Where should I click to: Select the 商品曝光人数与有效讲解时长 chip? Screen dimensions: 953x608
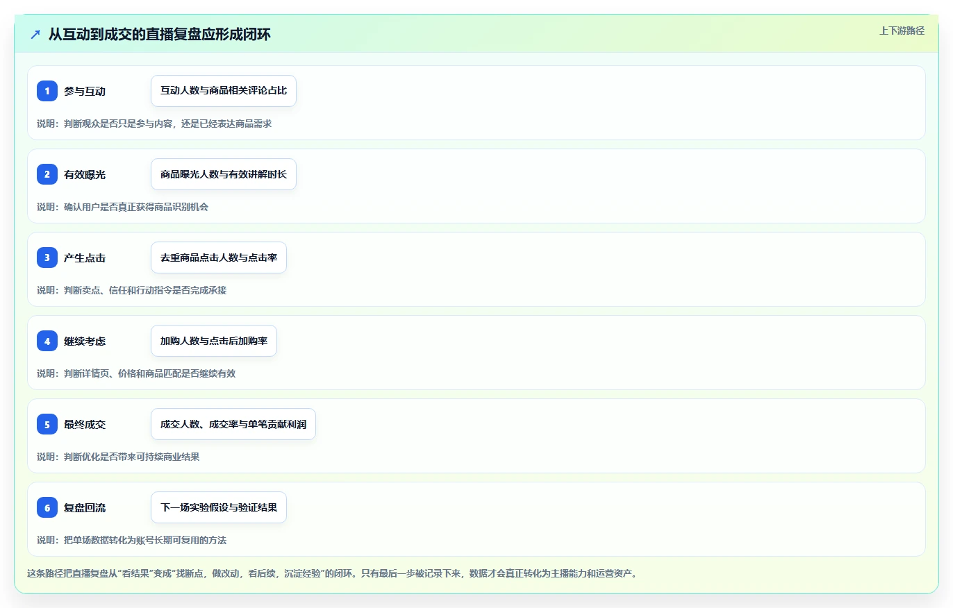point(224,174)
